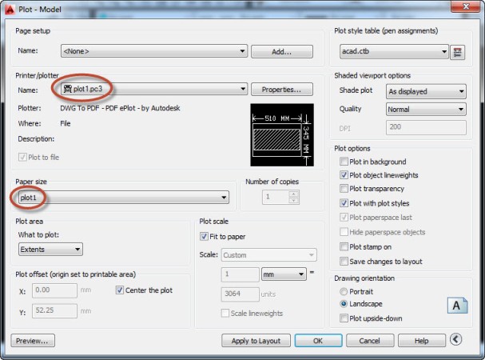The width and height of the screenshot is (485, 360).
Task: Open the Page setup Name dropdown
Action: 154,51
